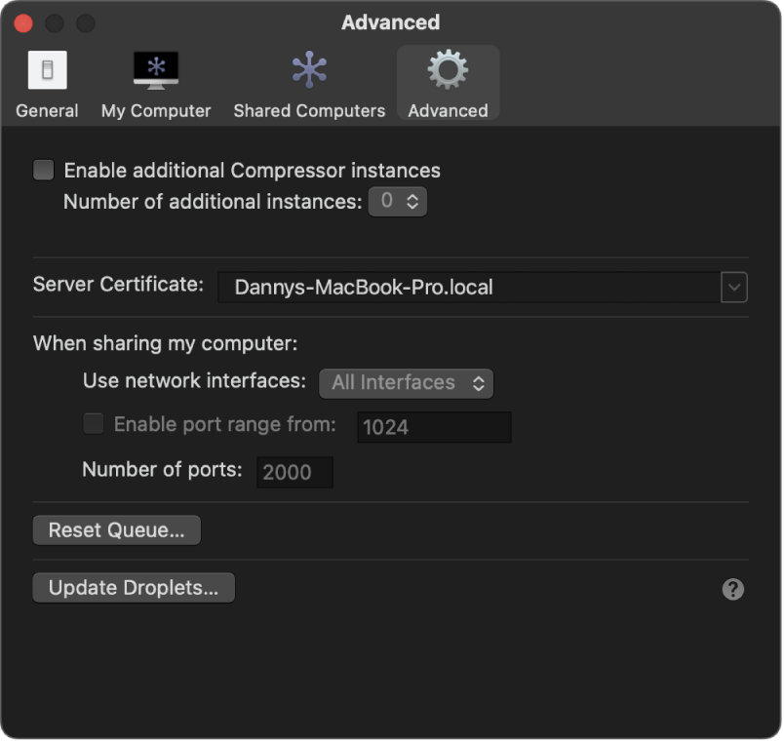Viewport: 784px width, 743px height.
Task: Switch to the General tab
Action: point(46,83)
